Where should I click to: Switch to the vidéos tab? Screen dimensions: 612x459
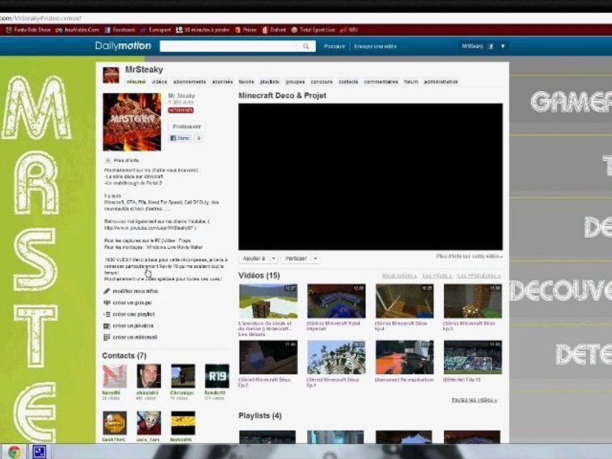coord(159,82)
